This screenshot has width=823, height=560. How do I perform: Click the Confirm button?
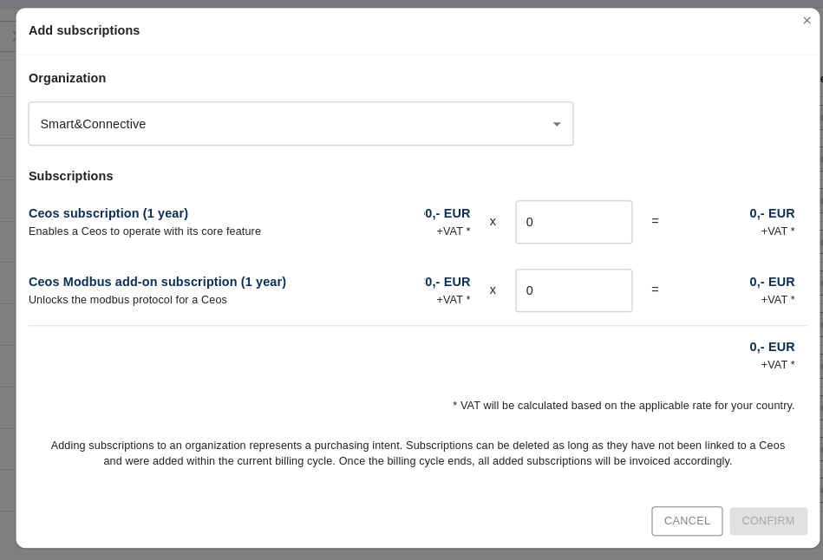(767, 521)
